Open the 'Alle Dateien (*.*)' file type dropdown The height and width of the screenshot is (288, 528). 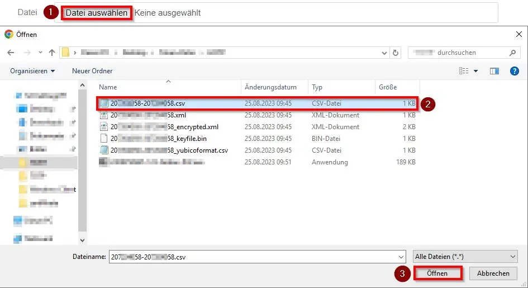tap(465, 256)
